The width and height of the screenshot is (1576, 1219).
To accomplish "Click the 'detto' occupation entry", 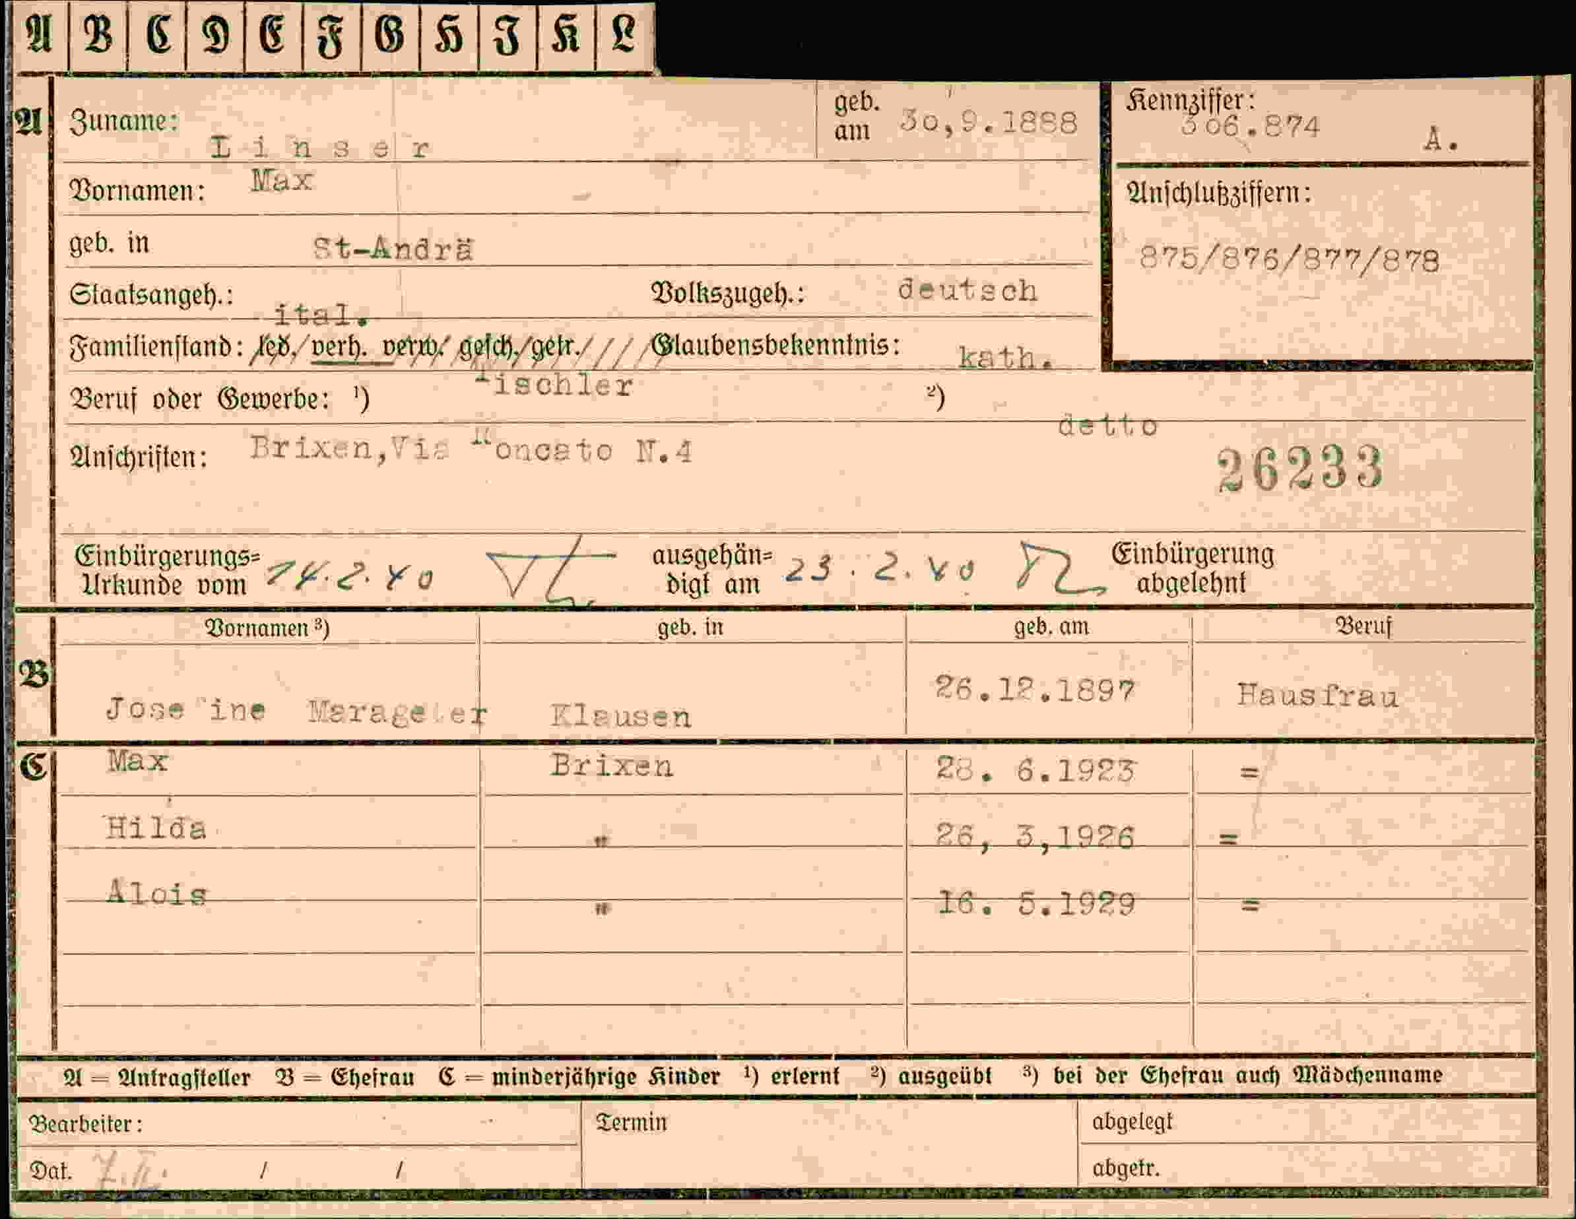I will click(1107, 426).
